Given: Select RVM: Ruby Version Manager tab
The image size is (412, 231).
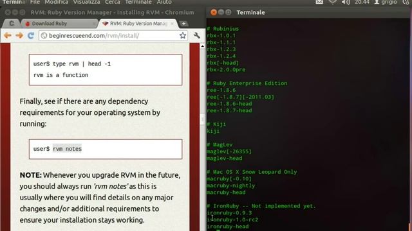Looking at the screenshot, I should click(x=138, y=24).
